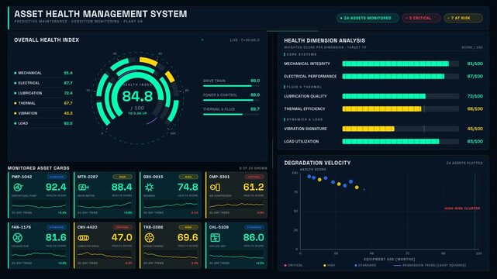Click the 88.4 health score on MTR-2287
The image size is (497, 279).
pos(122,187)
